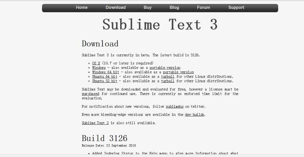Follow the purchased license link
Image resolution: width=304 pixels, height=157 pixels.
pos(90,94)
